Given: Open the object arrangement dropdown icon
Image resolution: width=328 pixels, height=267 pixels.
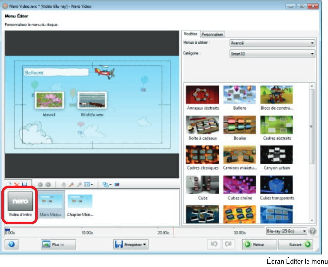Looking at the screenshot, I should click(107, 185).
